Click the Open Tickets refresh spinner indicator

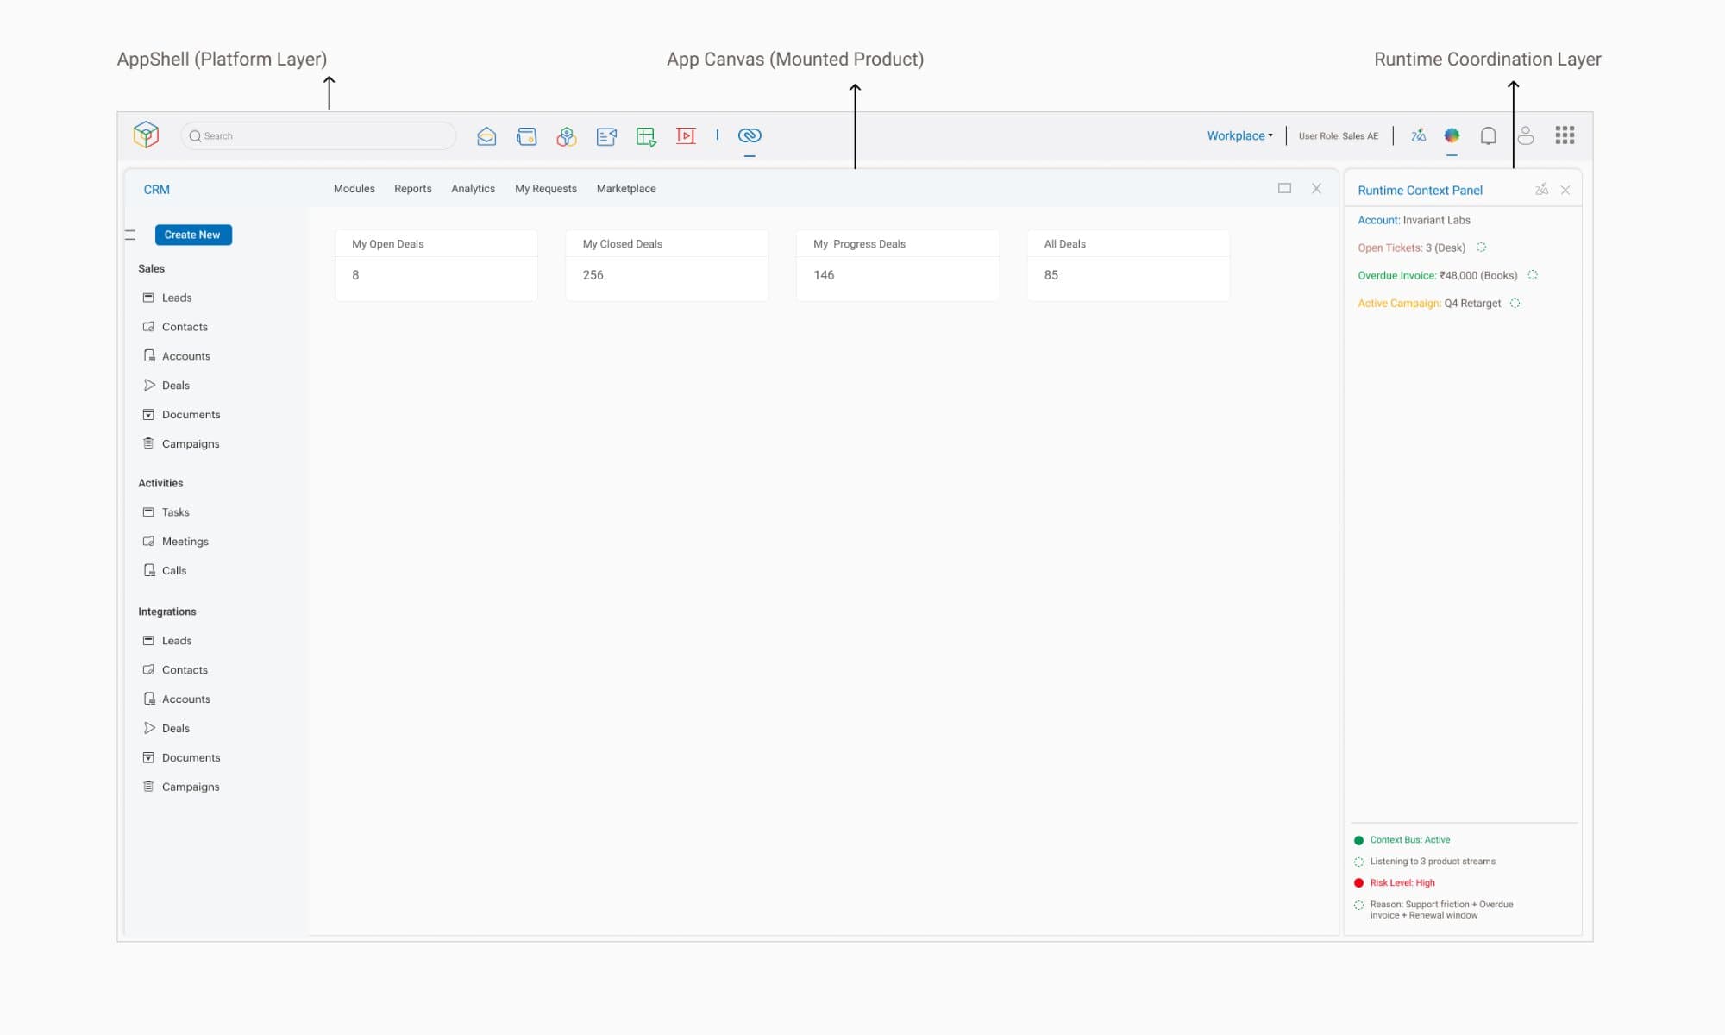coord(1482,248)
